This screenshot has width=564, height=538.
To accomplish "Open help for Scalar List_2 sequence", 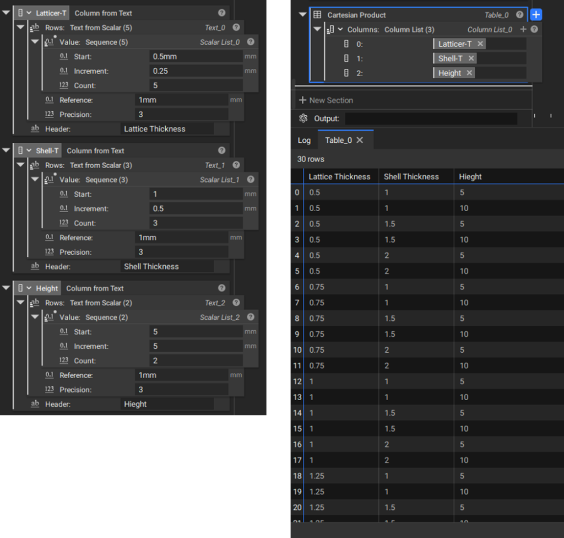I will pos(251,317).
